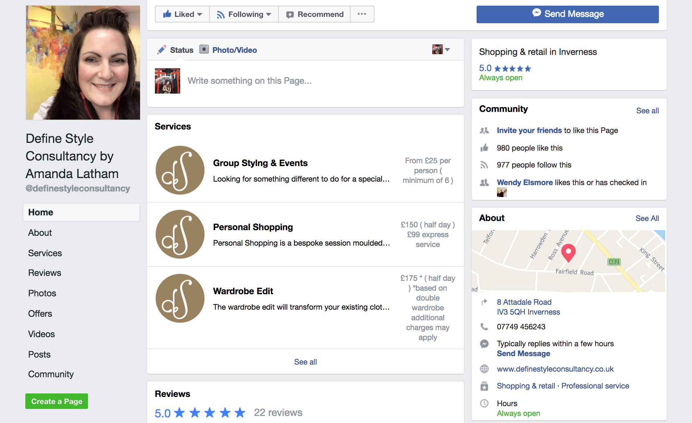
Task: Click the composer user avatar thumbnail
Action: [x=168, y=81]
